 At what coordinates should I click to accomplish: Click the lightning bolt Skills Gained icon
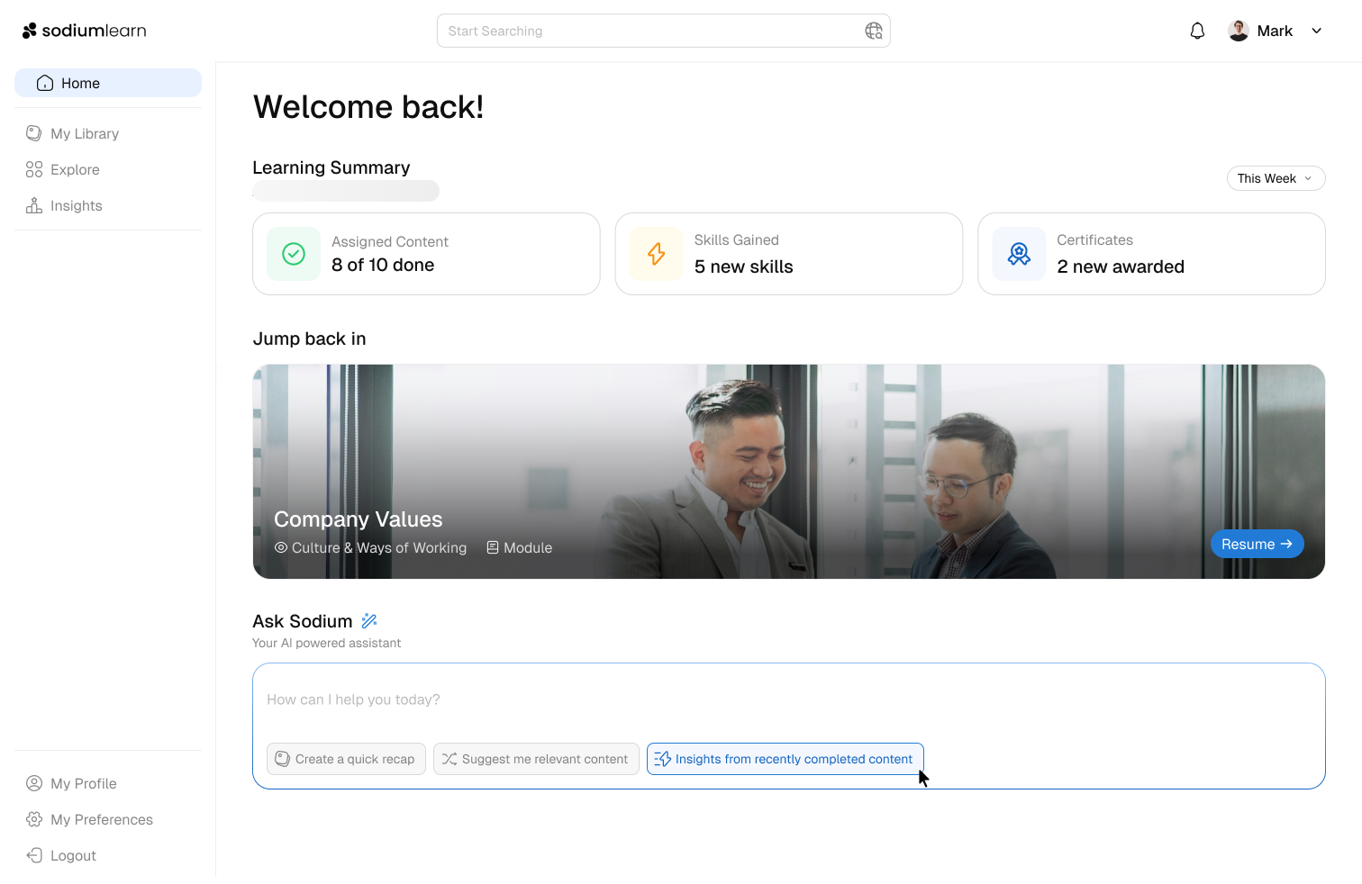pos(656,254)
